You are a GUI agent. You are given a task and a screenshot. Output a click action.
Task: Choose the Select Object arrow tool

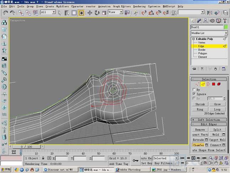(60, 13)
